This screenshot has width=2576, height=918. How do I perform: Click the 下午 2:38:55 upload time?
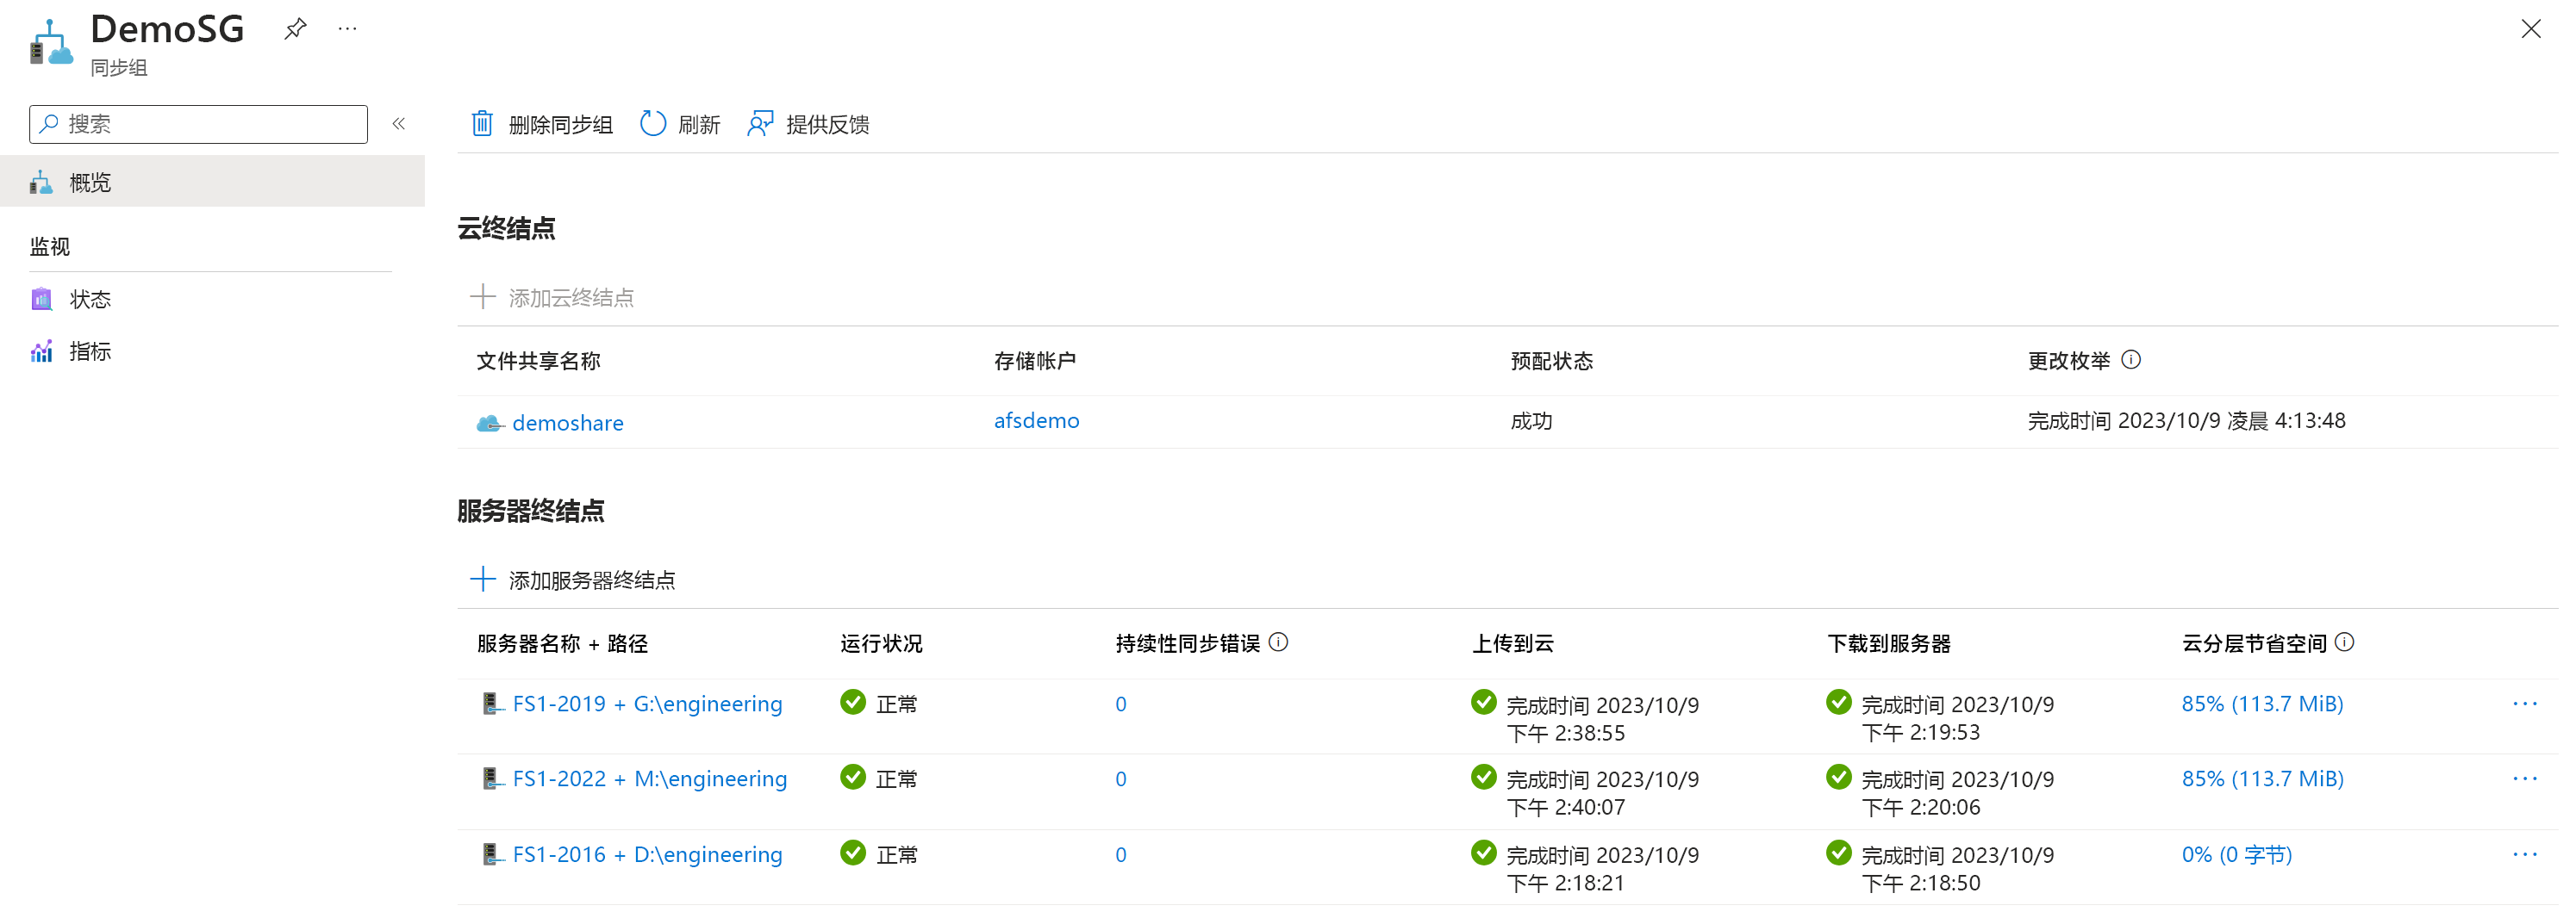click(x=1565, y=733)
